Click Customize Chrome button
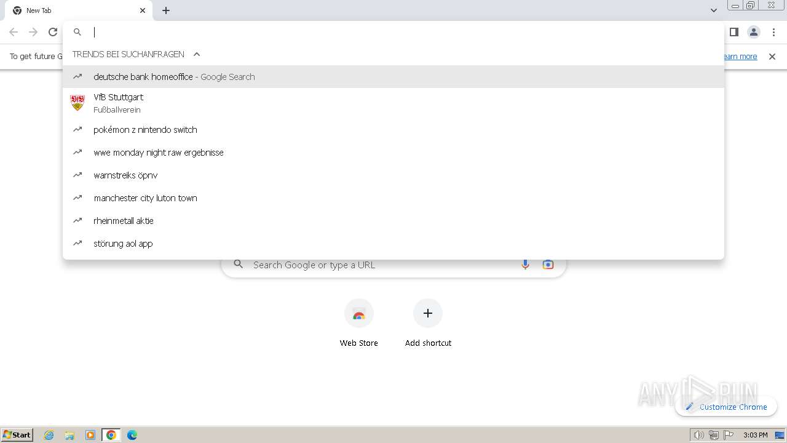The height and width of the screenshot is (443, 787). tap(726, 407)
